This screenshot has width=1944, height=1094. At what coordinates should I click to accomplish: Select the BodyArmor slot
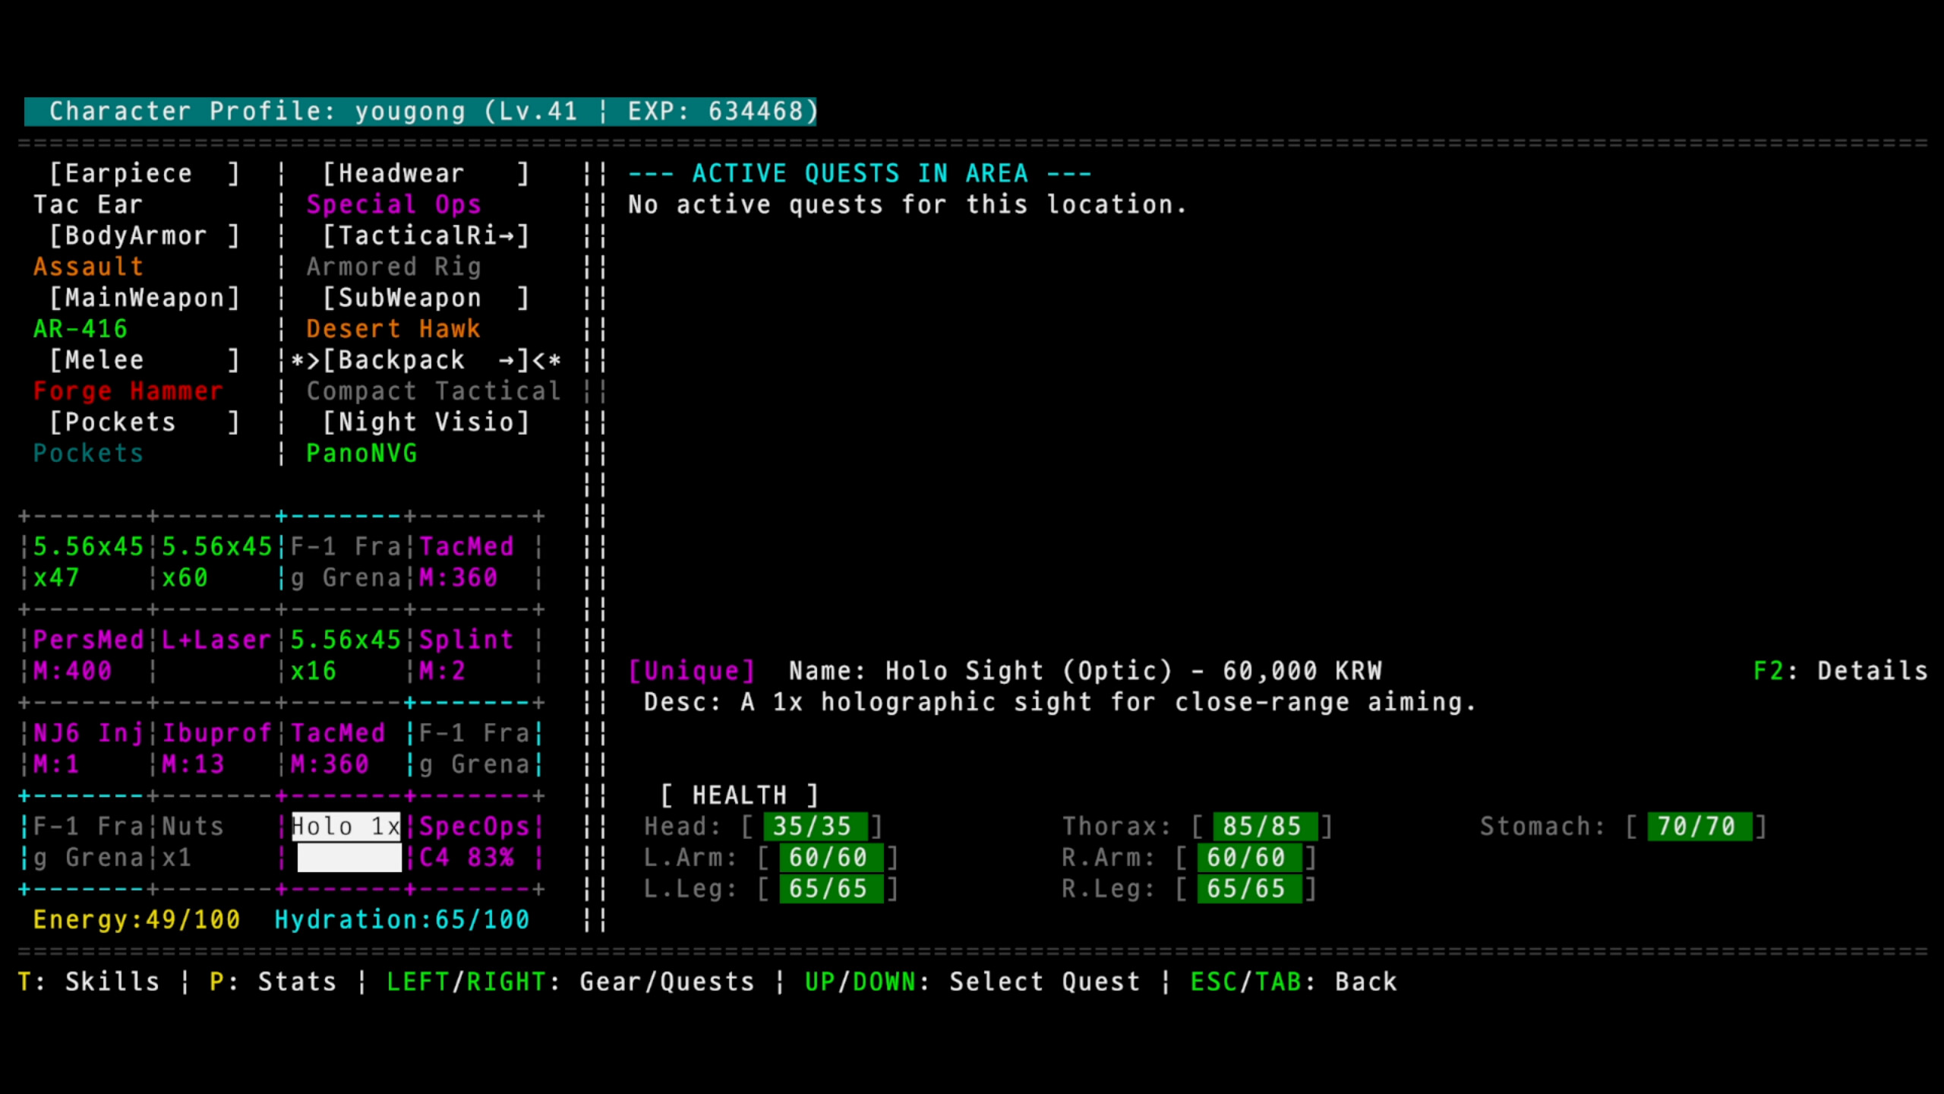pyautogui.click(x=144, y=236)
